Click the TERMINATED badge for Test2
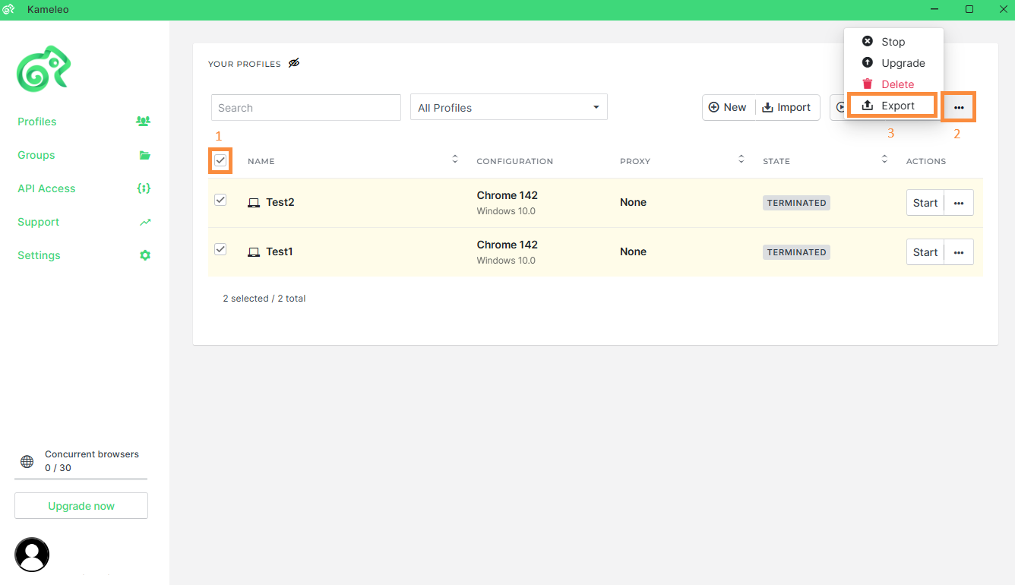This screenshot has height=585, width=1015. (x=796, y=203)
